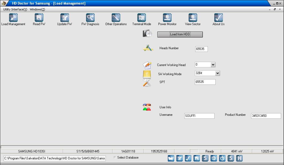
Task: Click the firmware version 1AG01118 status cell
Action: click(128, 151)
